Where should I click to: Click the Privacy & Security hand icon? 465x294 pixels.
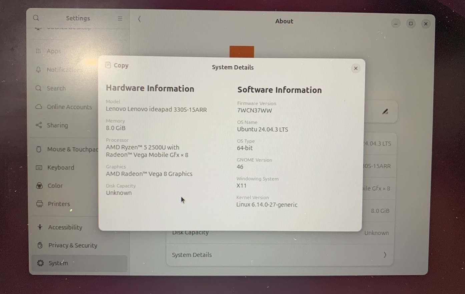40,245
